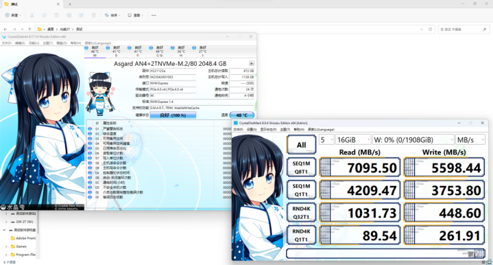This screenshot has width=493, height=265.
Task: Run the SEQ1M Q1T1 test
Action: point(301,190)
